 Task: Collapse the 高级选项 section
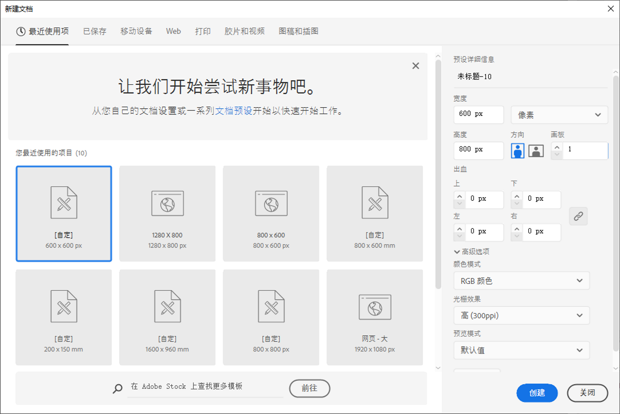point(472,252)
